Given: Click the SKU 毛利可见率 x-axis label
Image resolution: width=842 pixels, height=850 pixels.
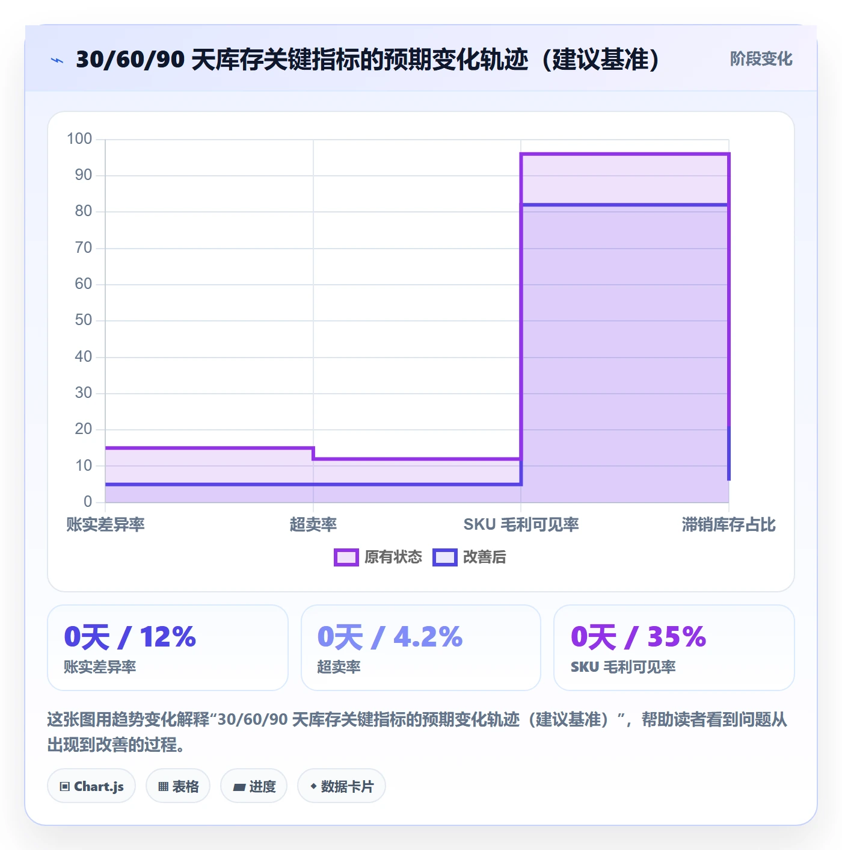Looking at the screenshot, I should 521,524.
